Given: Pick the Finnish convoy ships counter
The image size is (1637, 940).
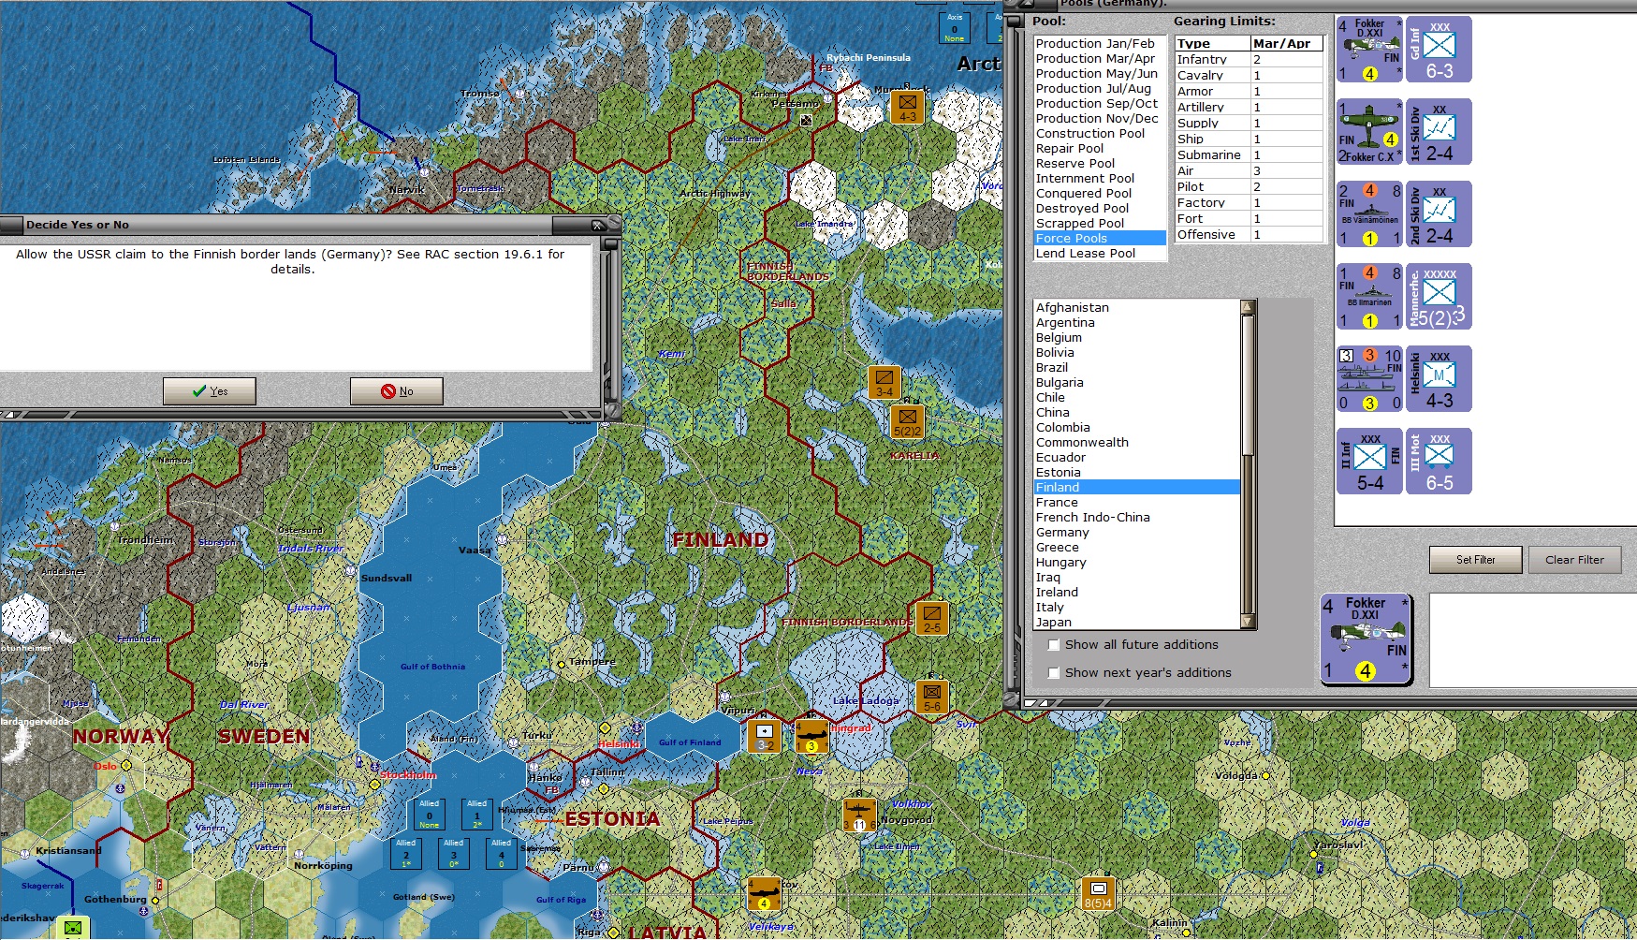Looking at the screenshot, I should point(1369,379).
